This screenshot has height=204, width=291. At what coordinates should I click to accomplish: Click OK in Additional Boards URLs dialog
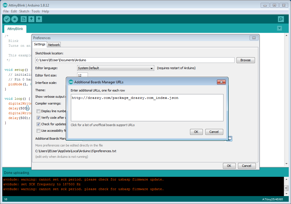click(x=196, y=132)
